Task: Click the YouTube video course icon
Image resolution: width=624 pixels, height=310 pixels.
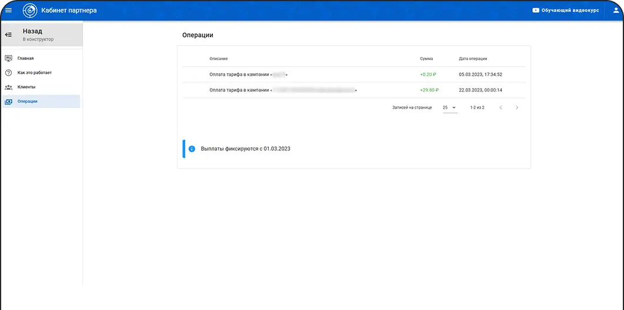Action: click(x=536, y=10)
